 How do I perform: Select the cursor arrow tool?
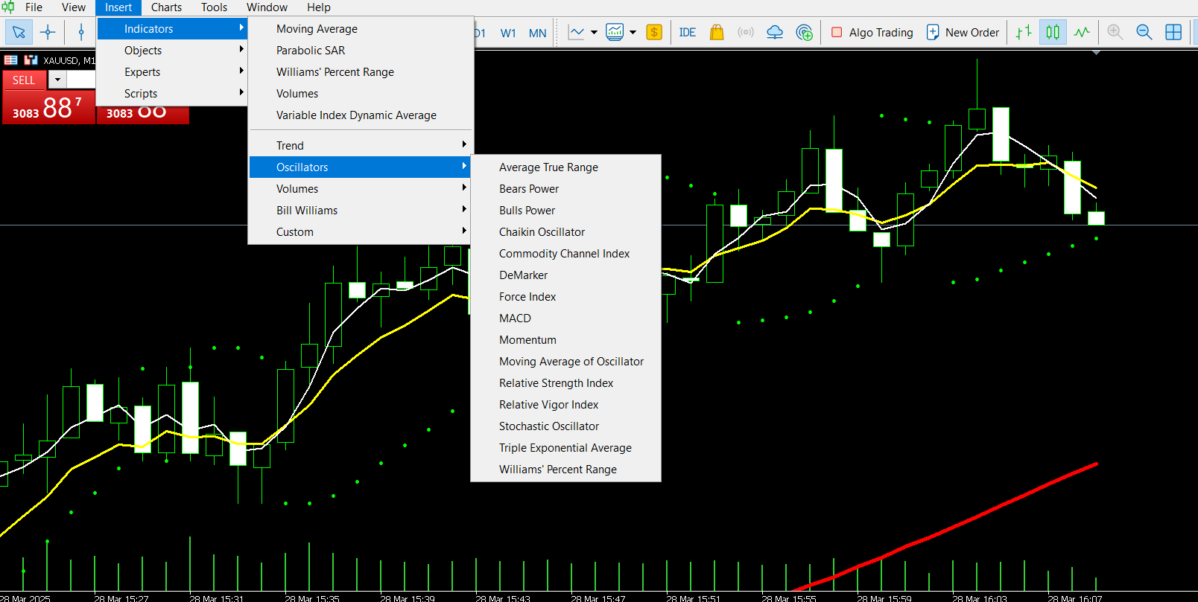pos(19,32)
